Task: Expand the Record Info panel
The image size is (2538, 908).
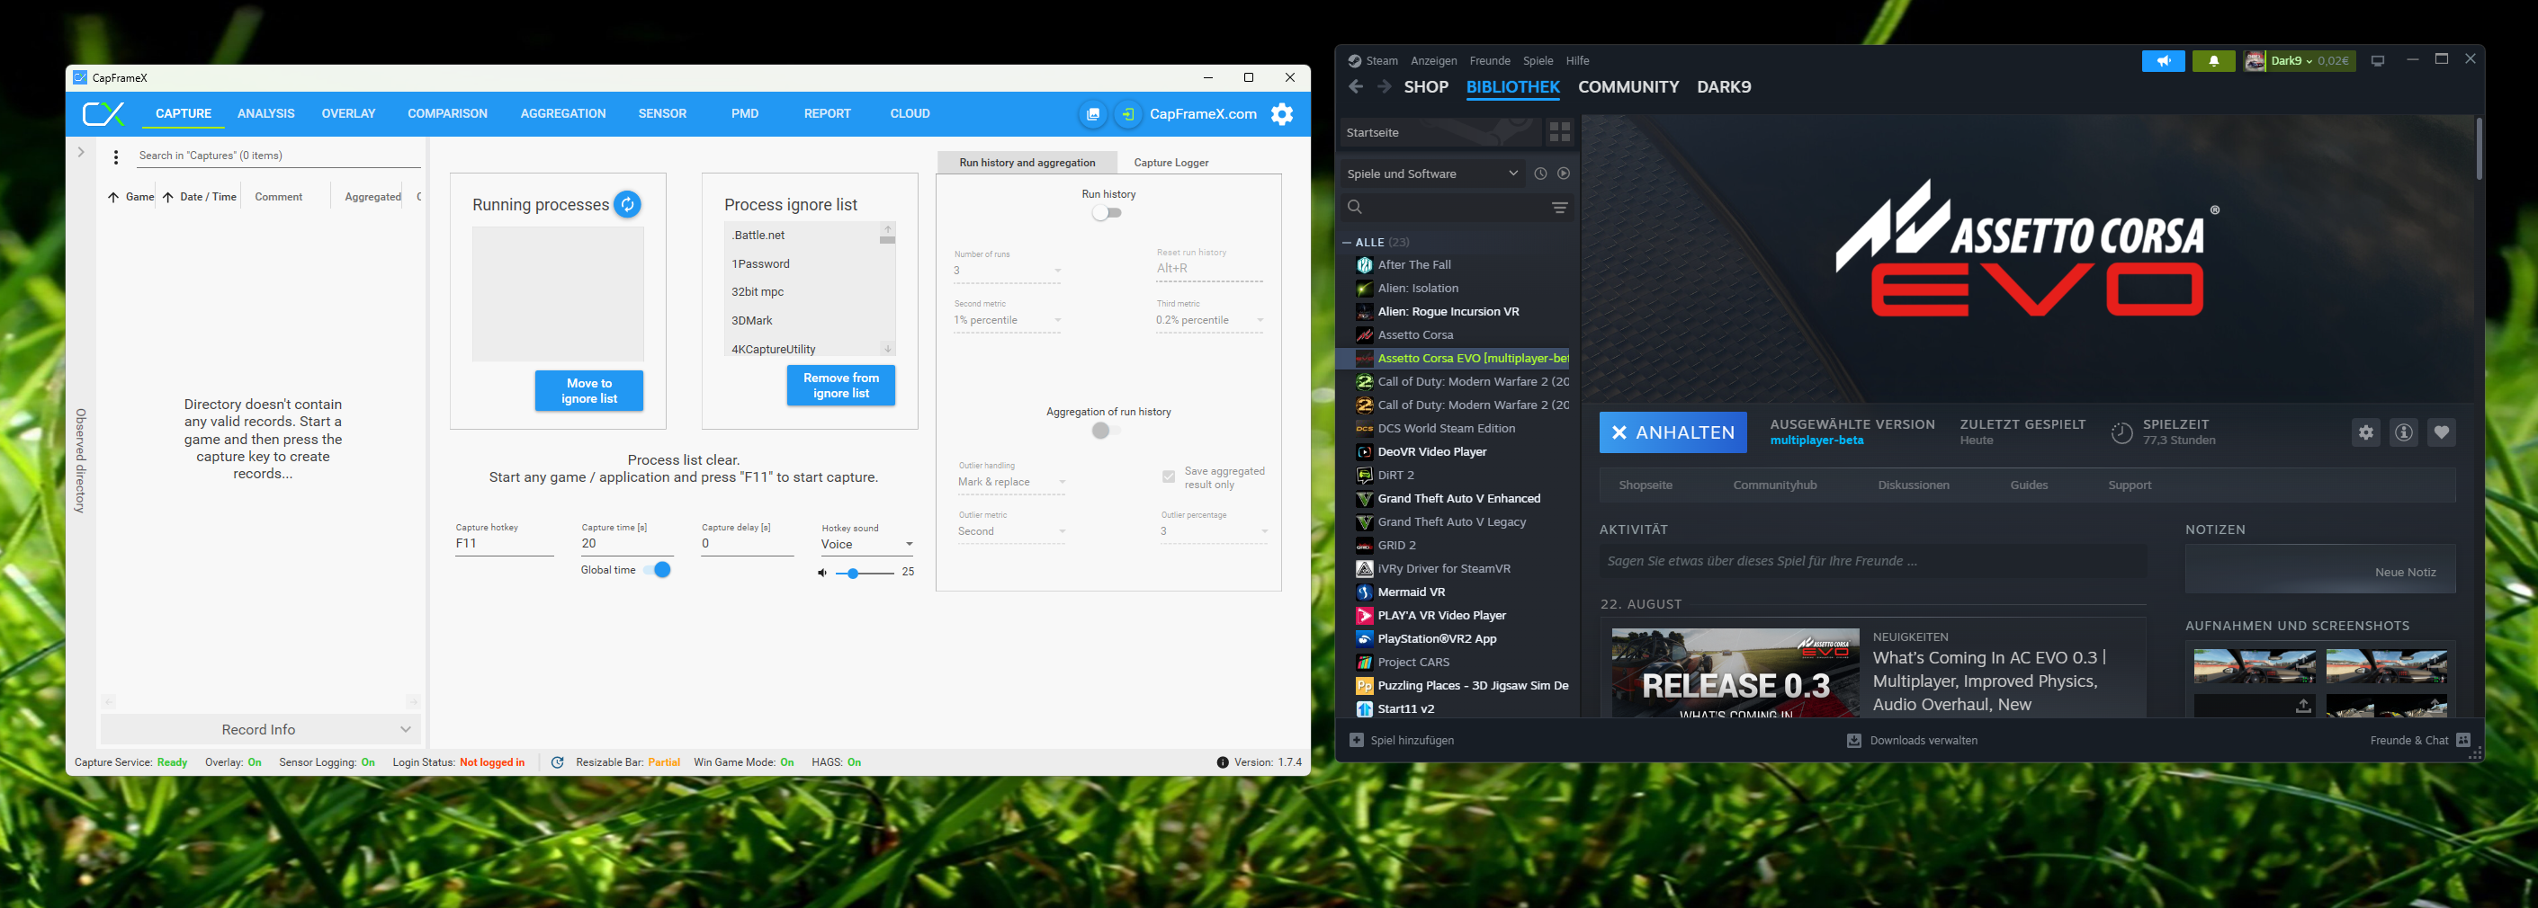Action: click(261, 730)
